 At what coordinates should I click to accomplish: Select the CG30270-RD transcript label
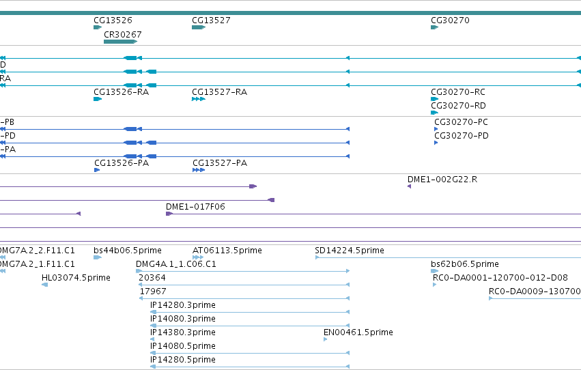[x=458, y=106]
